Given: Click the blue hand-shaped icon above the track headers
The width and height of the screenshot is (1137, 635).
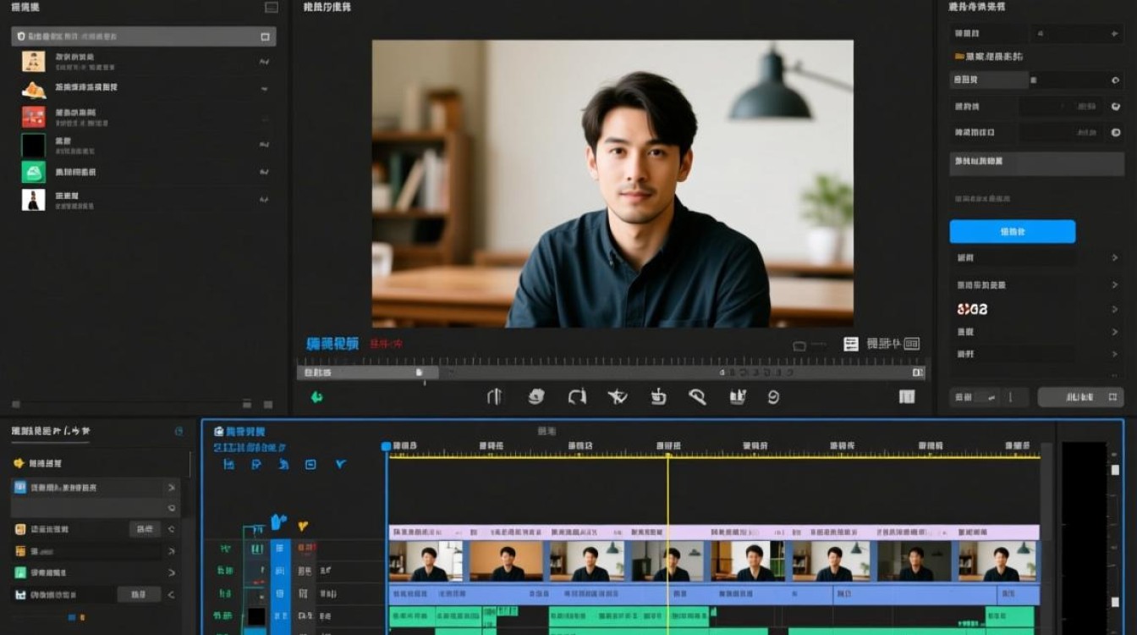Looking at the screenshot, I should 279,522.
